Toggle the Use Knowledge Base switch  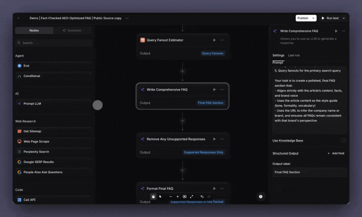pos(343,141)
